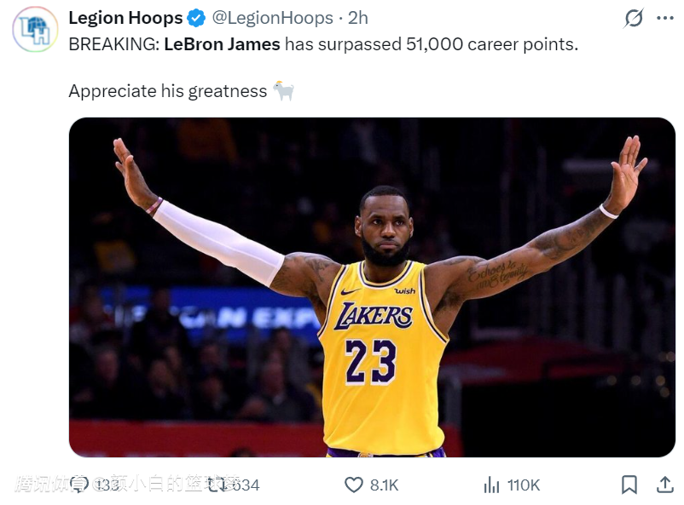
Task: Open Grok explain icon on the post
Action: click(x=634, y=18)
